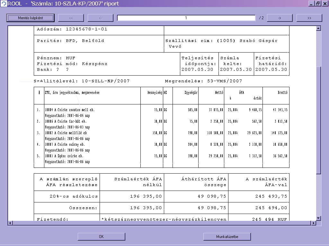Confirm with the OK button
Screen dimensions: 329x246
tap(101, 237)
